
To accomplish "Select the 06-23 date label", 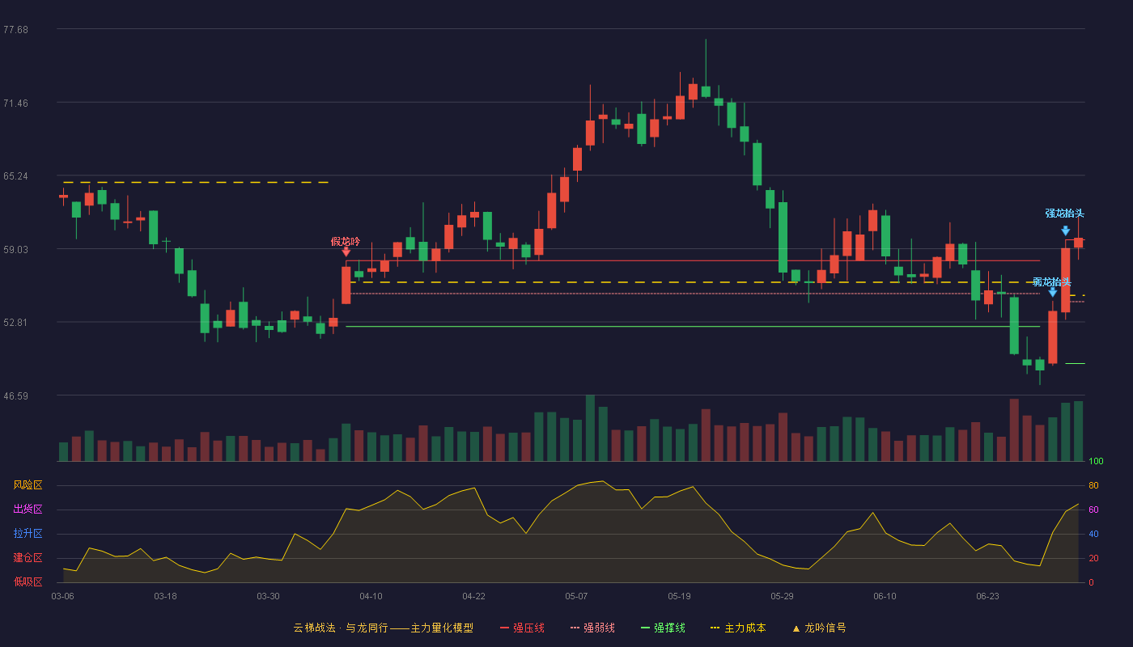I will [x=987, y=596].
